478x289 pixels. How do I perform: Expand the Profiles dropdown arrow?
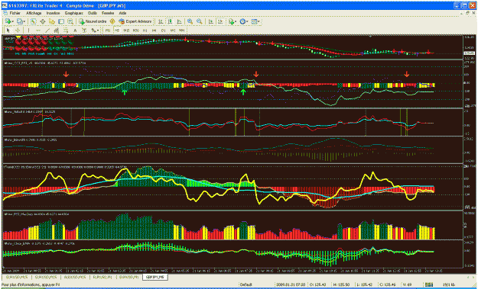[x=24, y=21]
